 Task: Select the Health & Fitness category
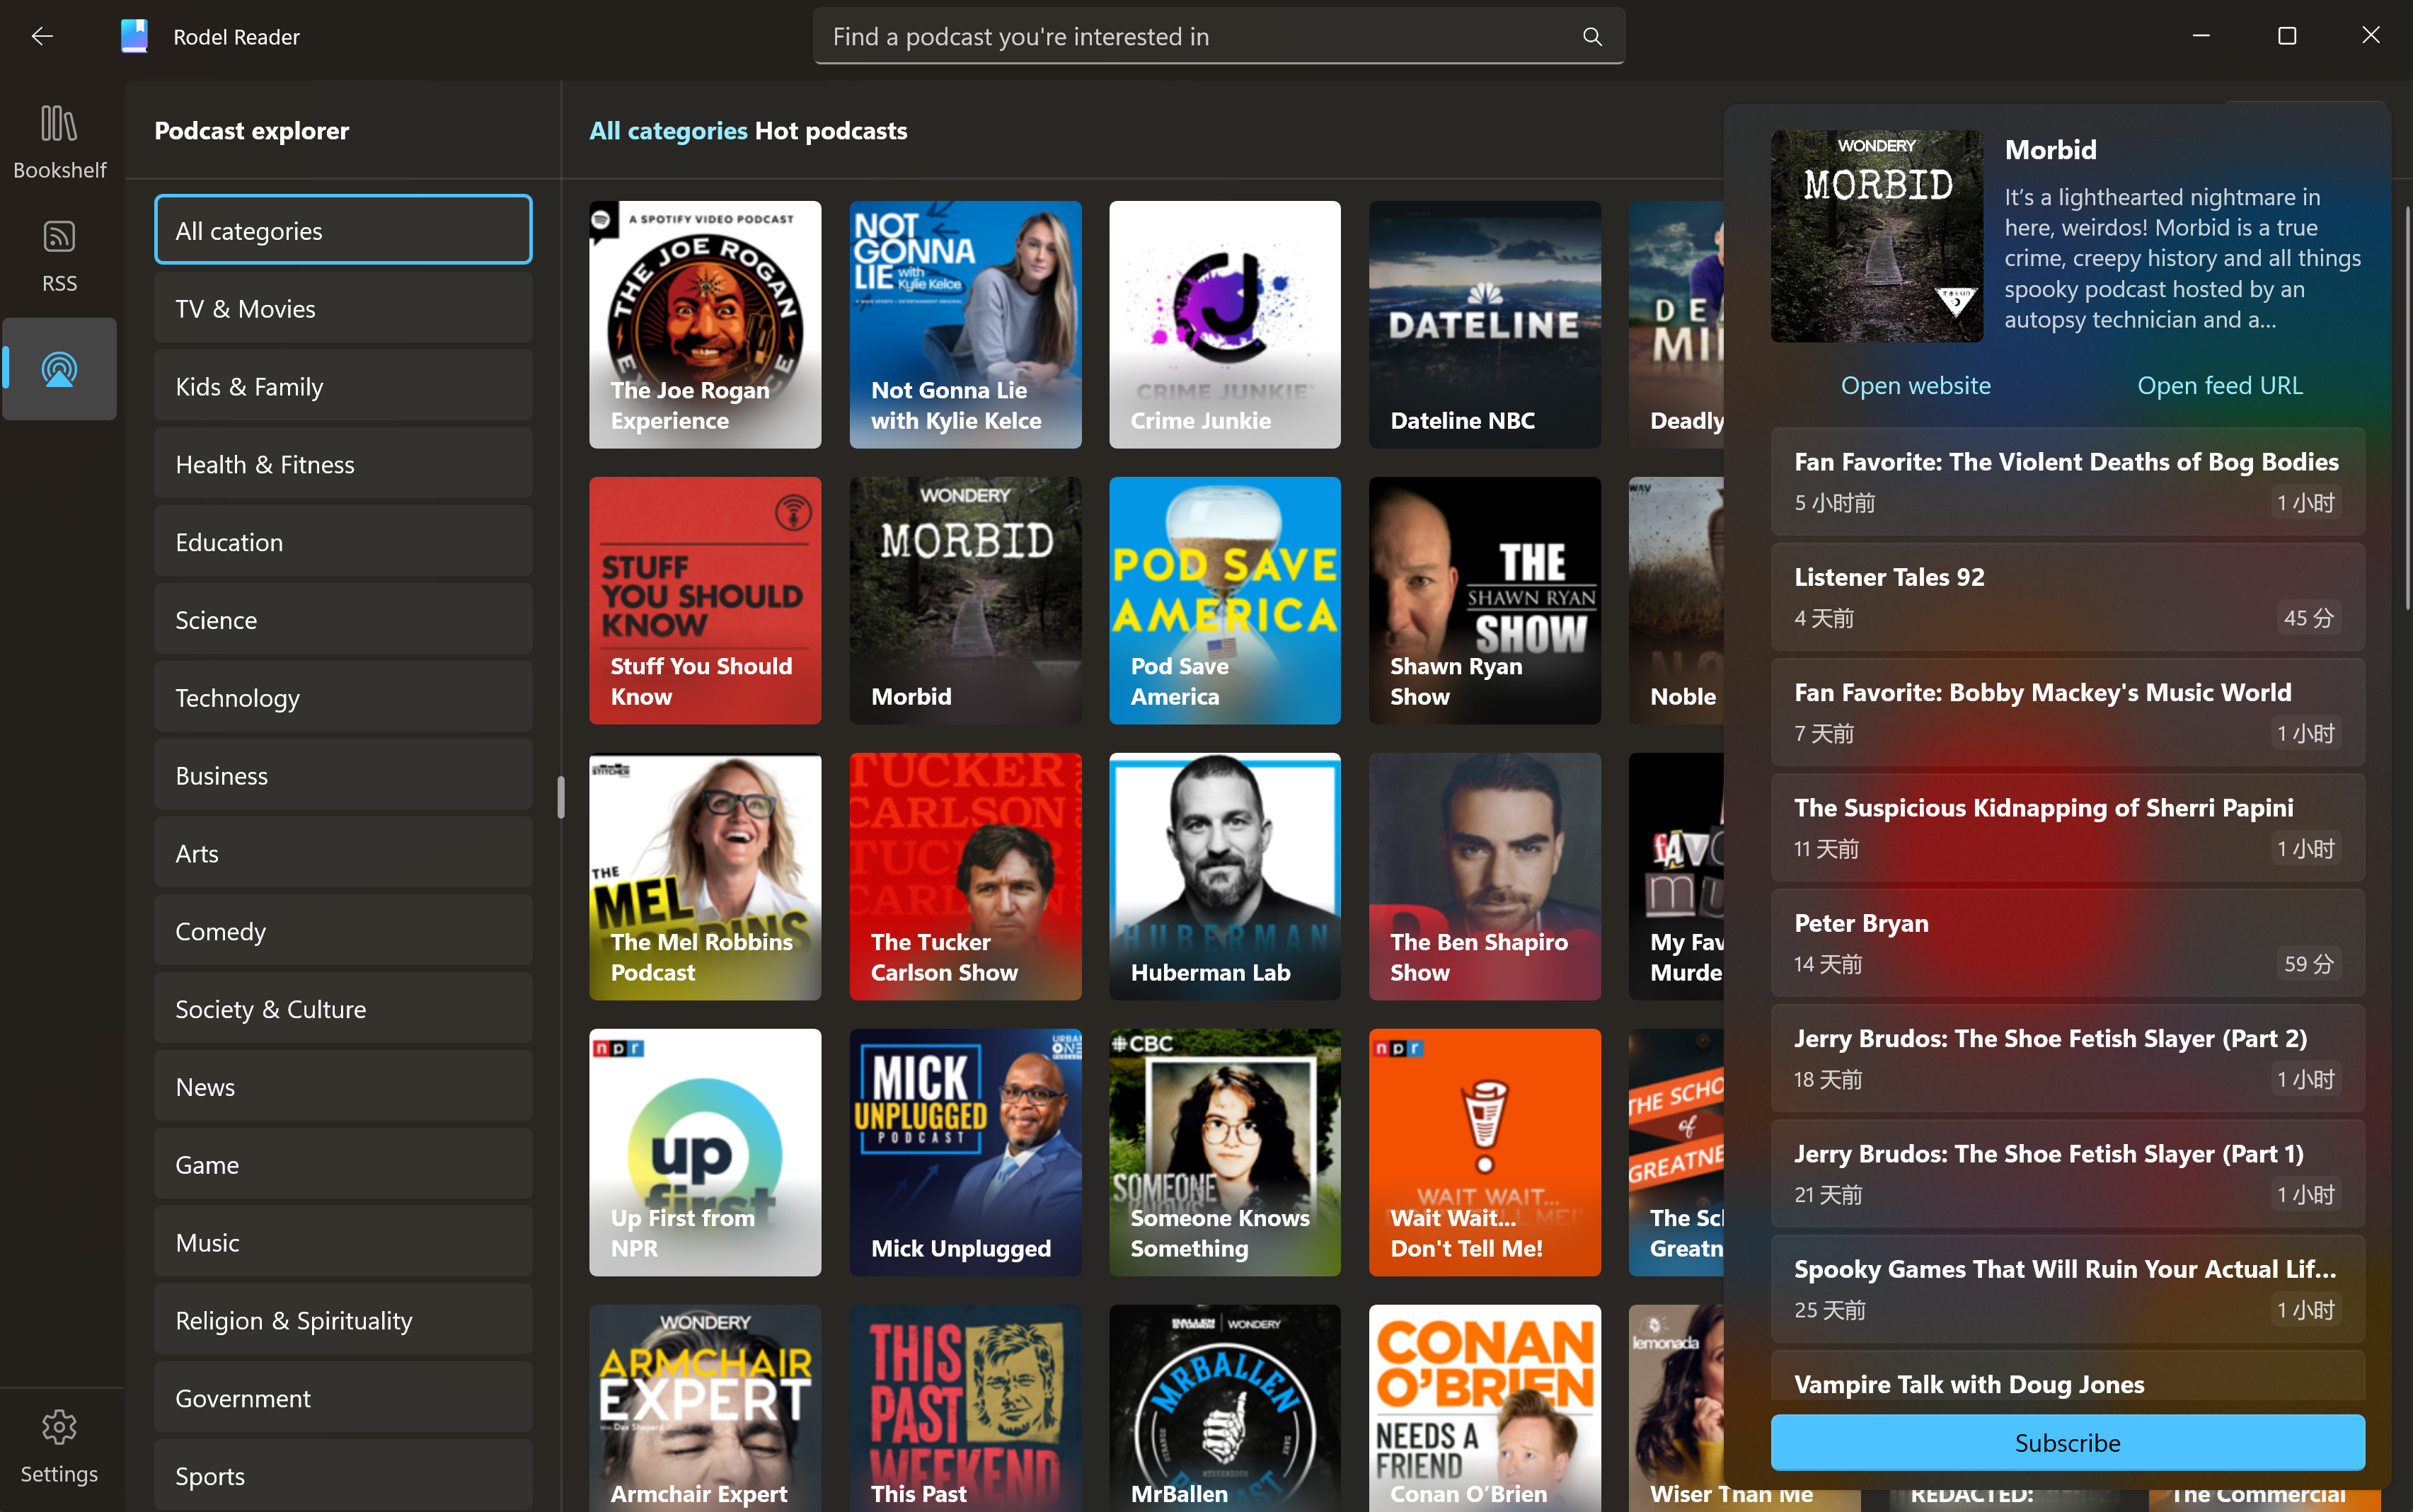(x=343, y=464)
